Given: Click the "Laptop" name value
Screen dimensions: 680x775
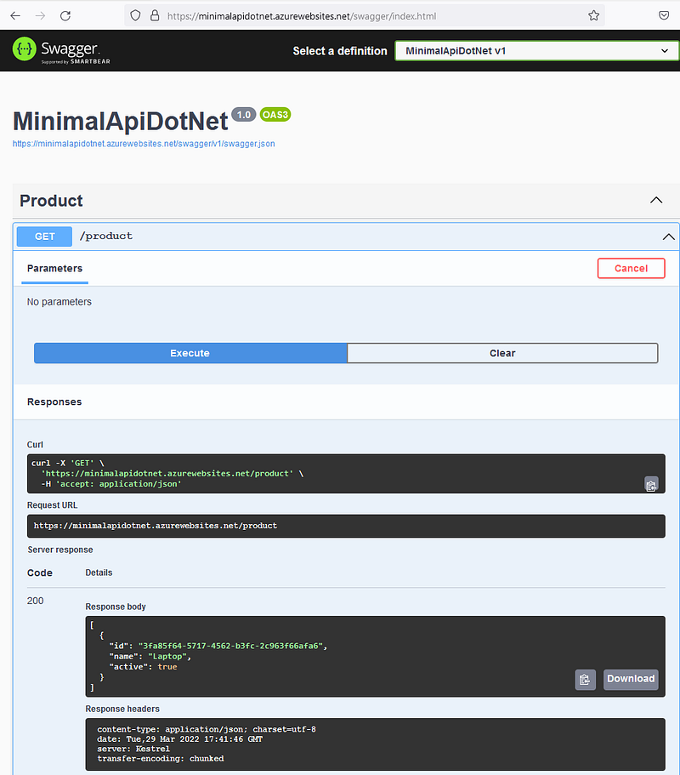Looking at the screenshot, I should click(167, 657).
